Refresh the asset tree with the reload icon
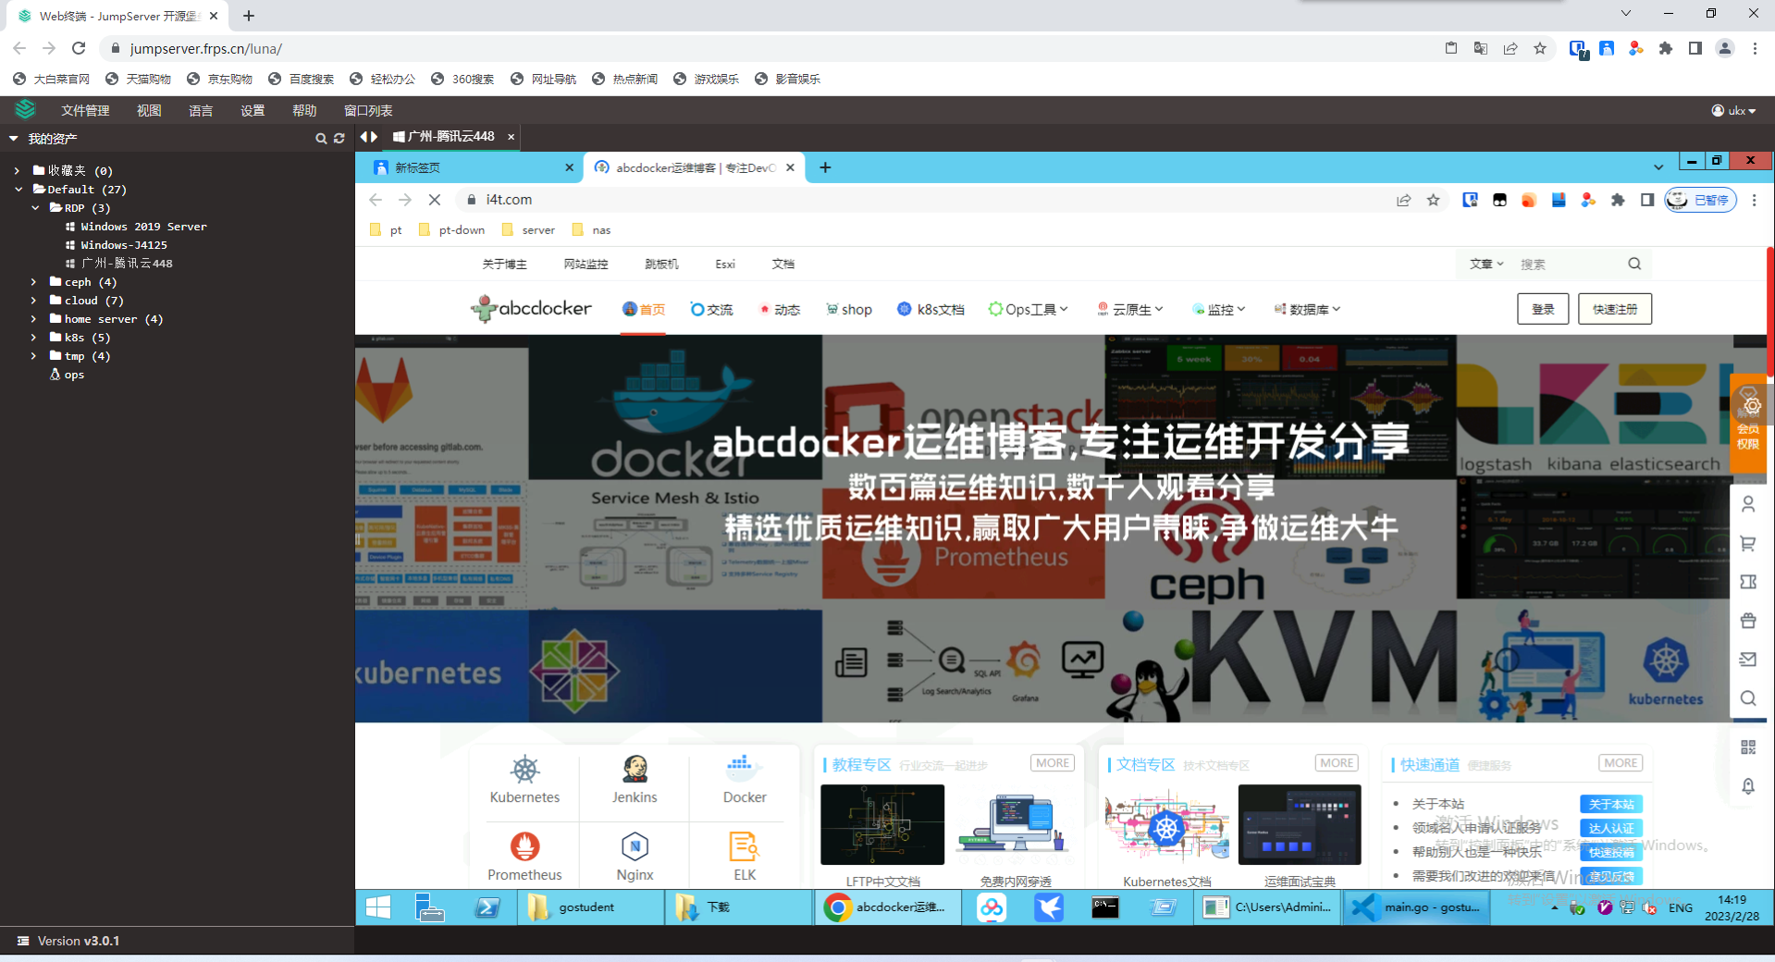This screenshot has height=962, width=1775. click(339, 138)
